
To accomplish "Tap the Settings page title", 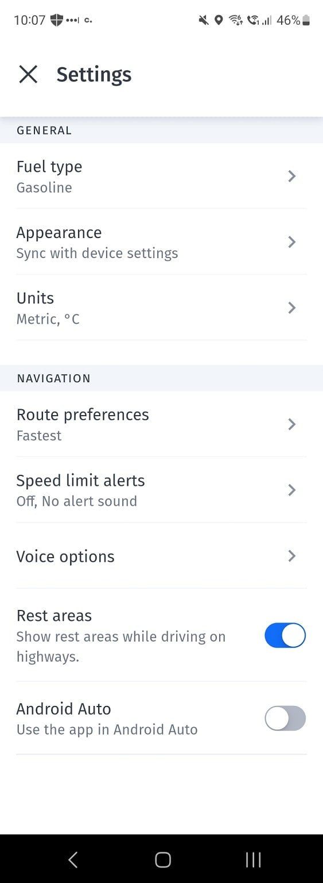I will (94, 75).
